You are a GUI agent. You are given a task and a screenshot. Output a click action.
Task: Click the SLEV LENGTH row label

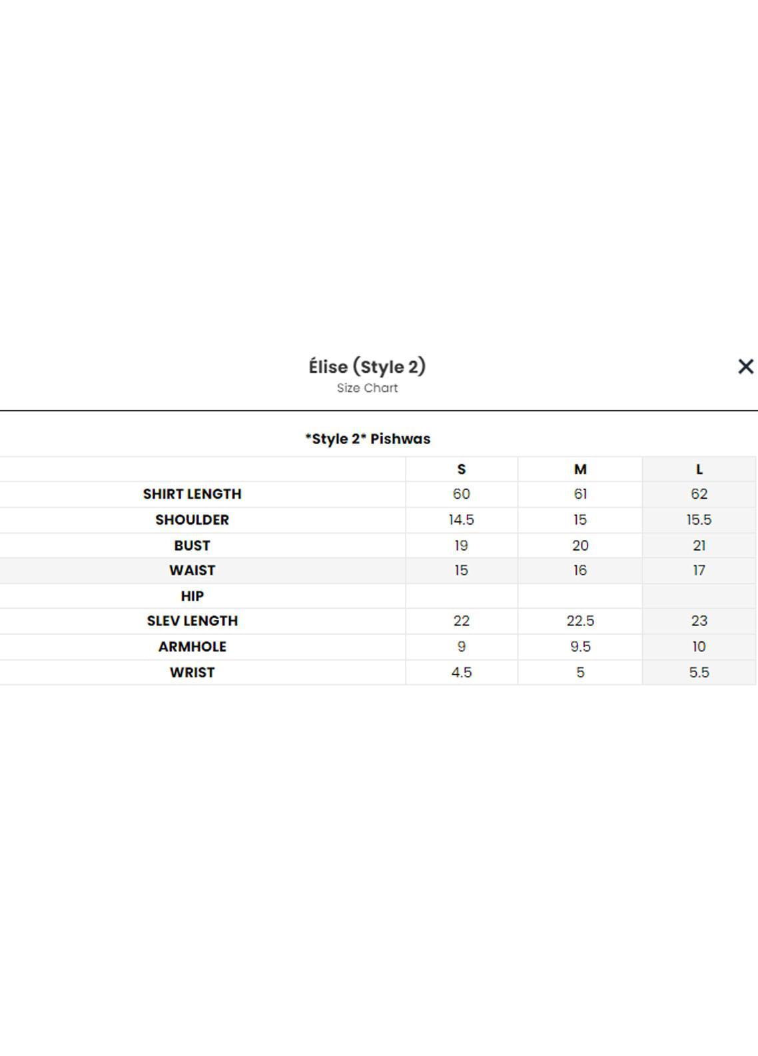point(192,621)
